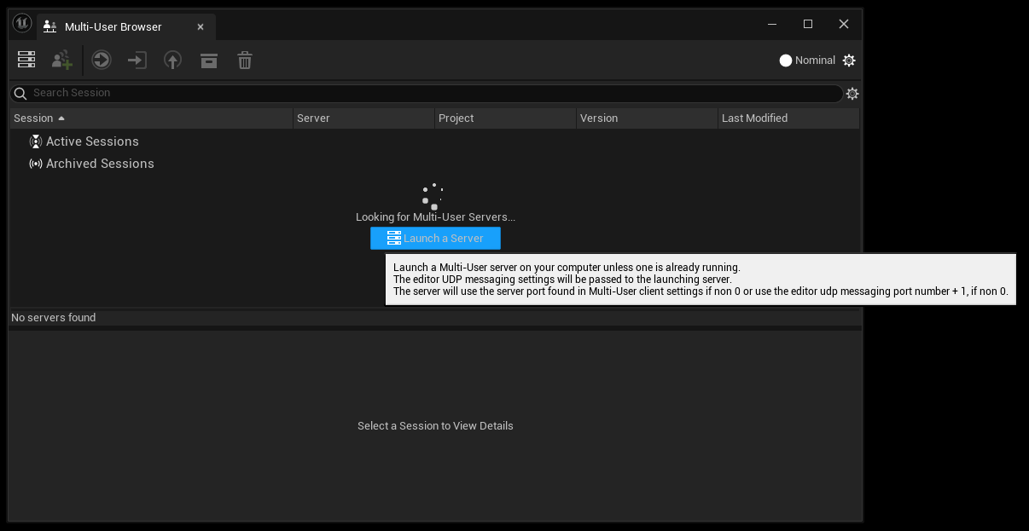1029x531 pixels.
Task: Click the Delete Session trash icon
Action: coord(245,60)
